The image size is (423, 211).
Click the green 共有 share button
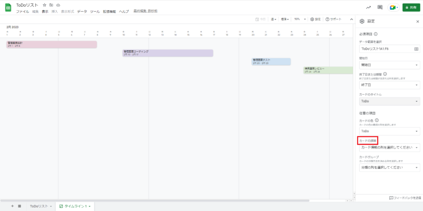click(x=411, y=8)
